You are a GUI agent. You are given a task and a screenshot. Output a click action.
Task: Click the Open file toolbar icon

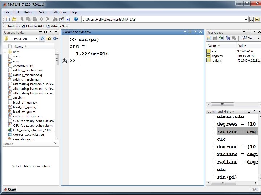coord(14,19)
